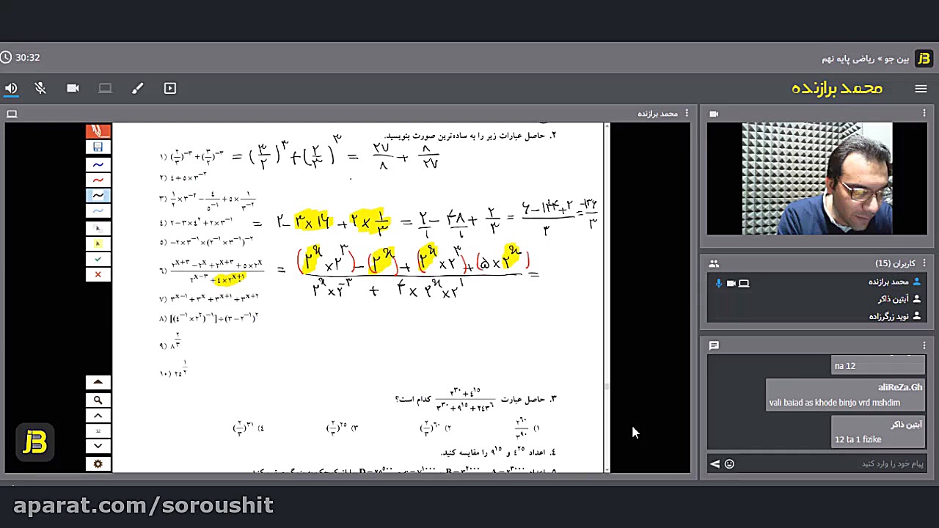Select the black pen color

[x=98, y=195]
